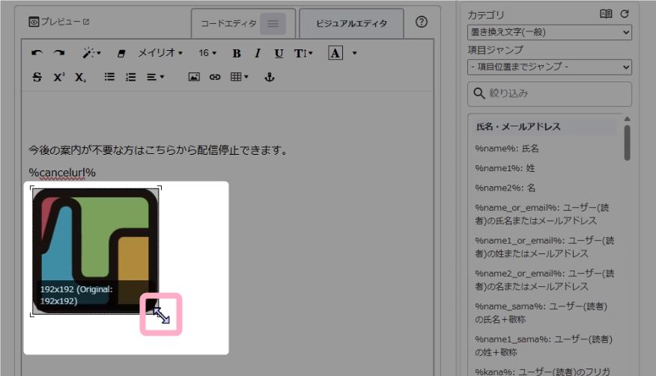This screenshot has width=656, height=376.
Task: Apply subscript formatting
Action: click(x=80, y=77)
